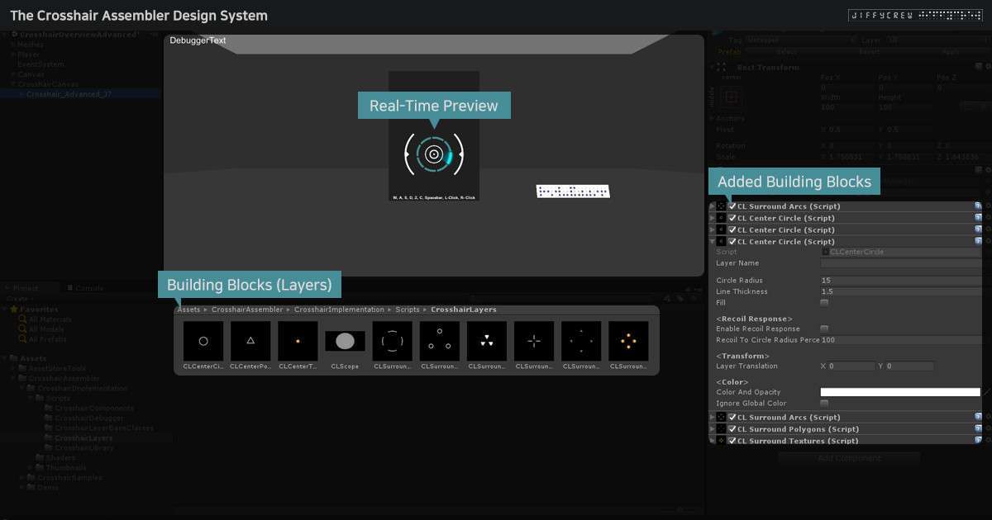Open help for the expanded CL Center Circle
The height and width of the screenshot is (520, 992).
tap(978, 242)
